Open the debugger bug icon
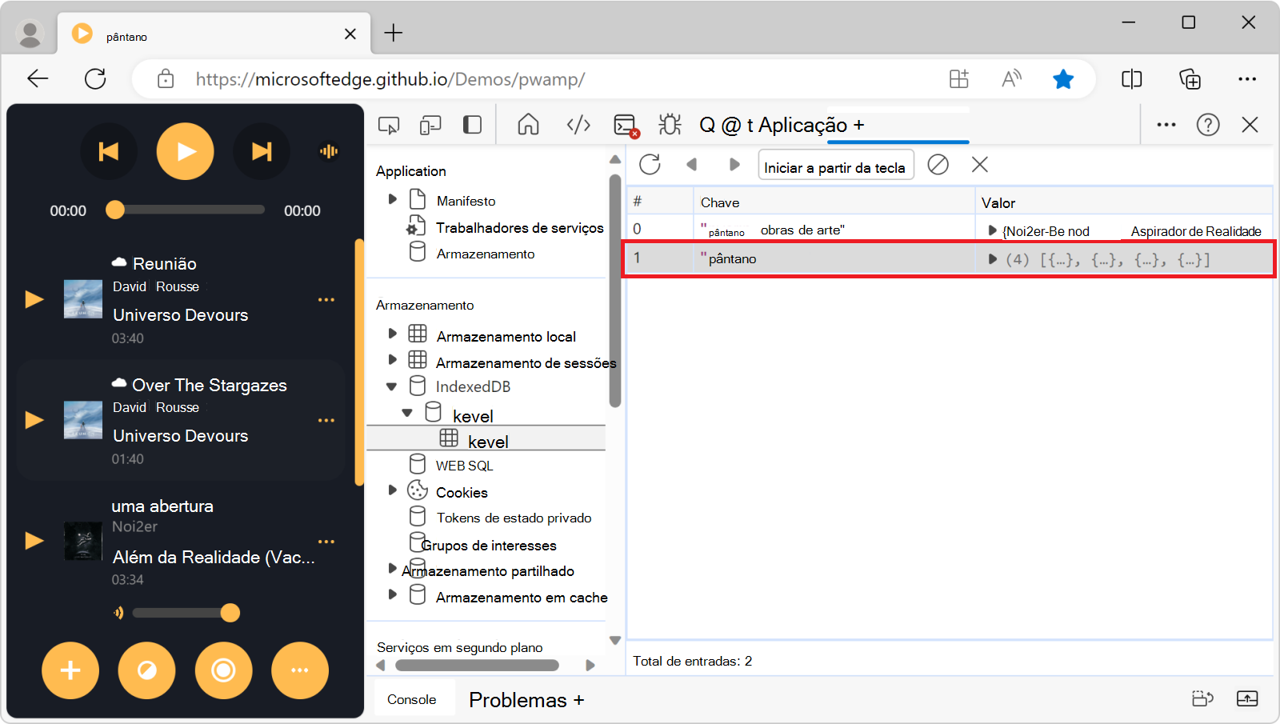The width and height of the screenshot is (1280, 724). 670,125
